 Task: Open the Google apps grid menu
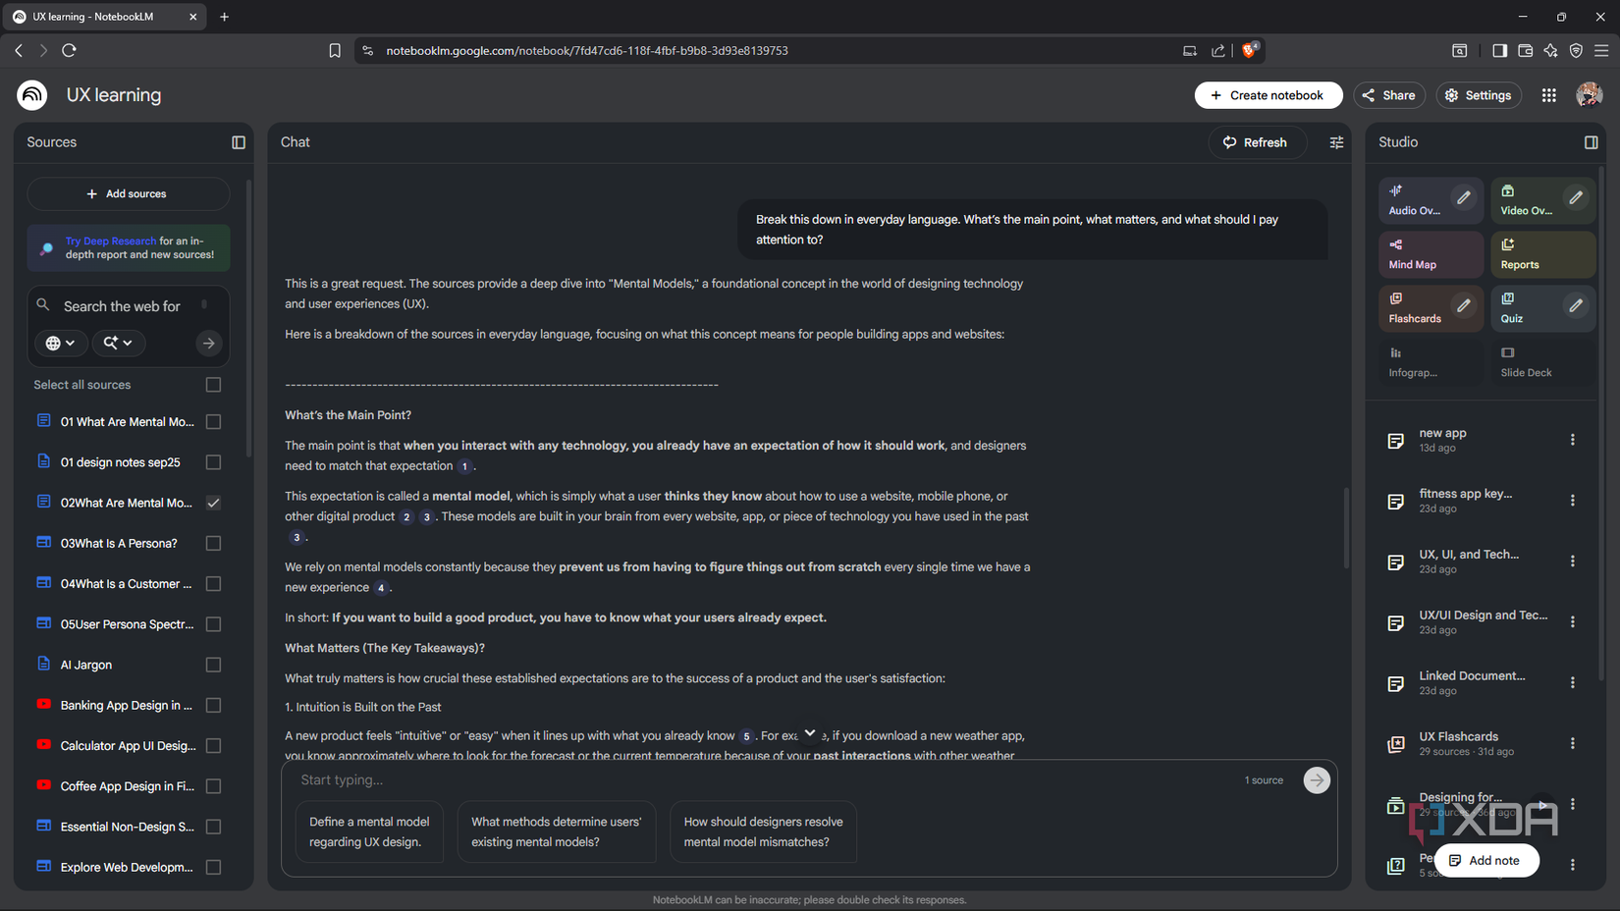1548,95
